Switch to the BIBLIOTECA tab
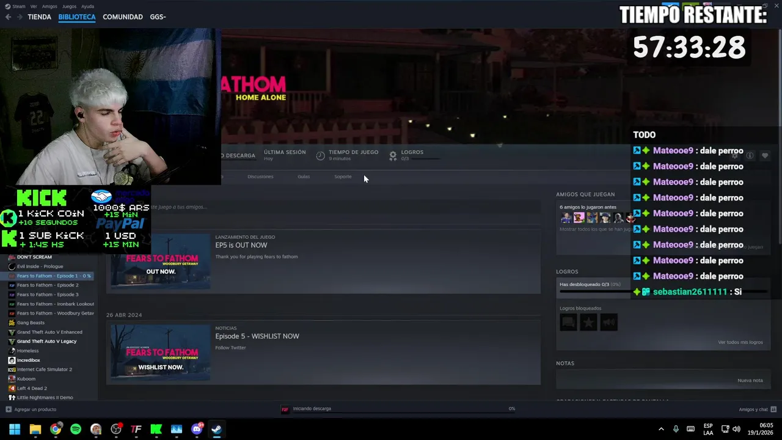This screenshot has width=782, height=440. click(x=77, y=17)
